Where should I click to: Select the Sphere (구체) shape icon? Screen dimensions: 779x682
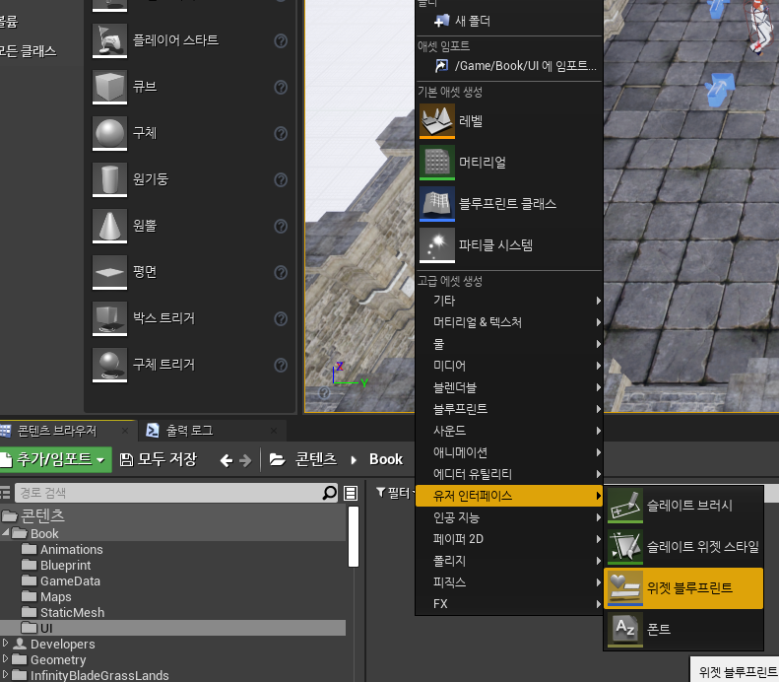point(109,133)
